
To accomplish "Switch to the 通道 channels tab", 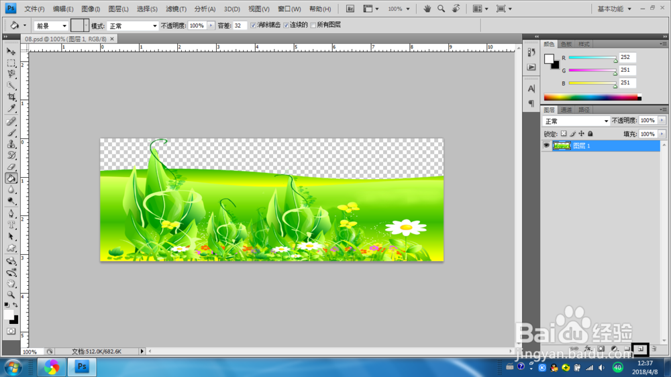I will click(x=566, y=110).
